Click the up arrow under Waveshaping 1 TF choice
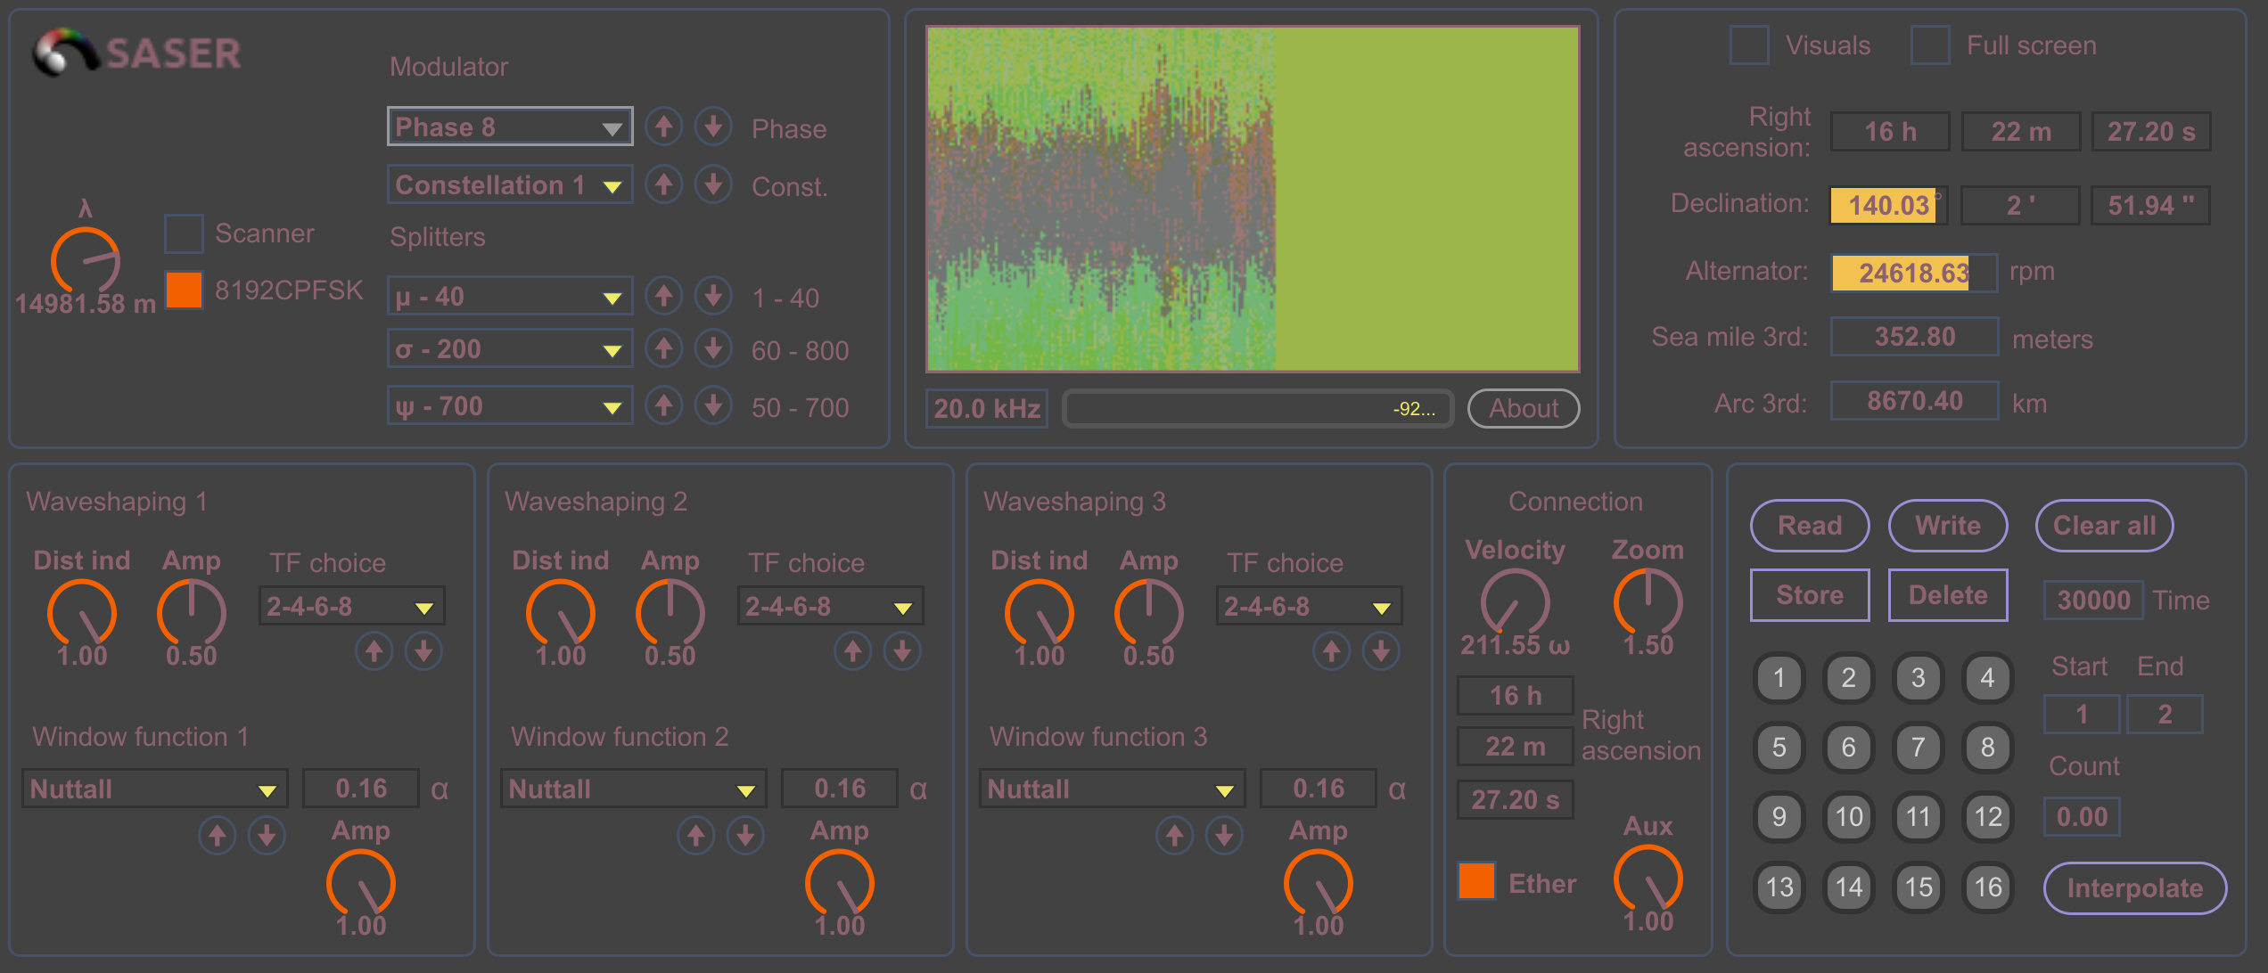The width and height of the screenshot is (2268, 973). [374, 652]
